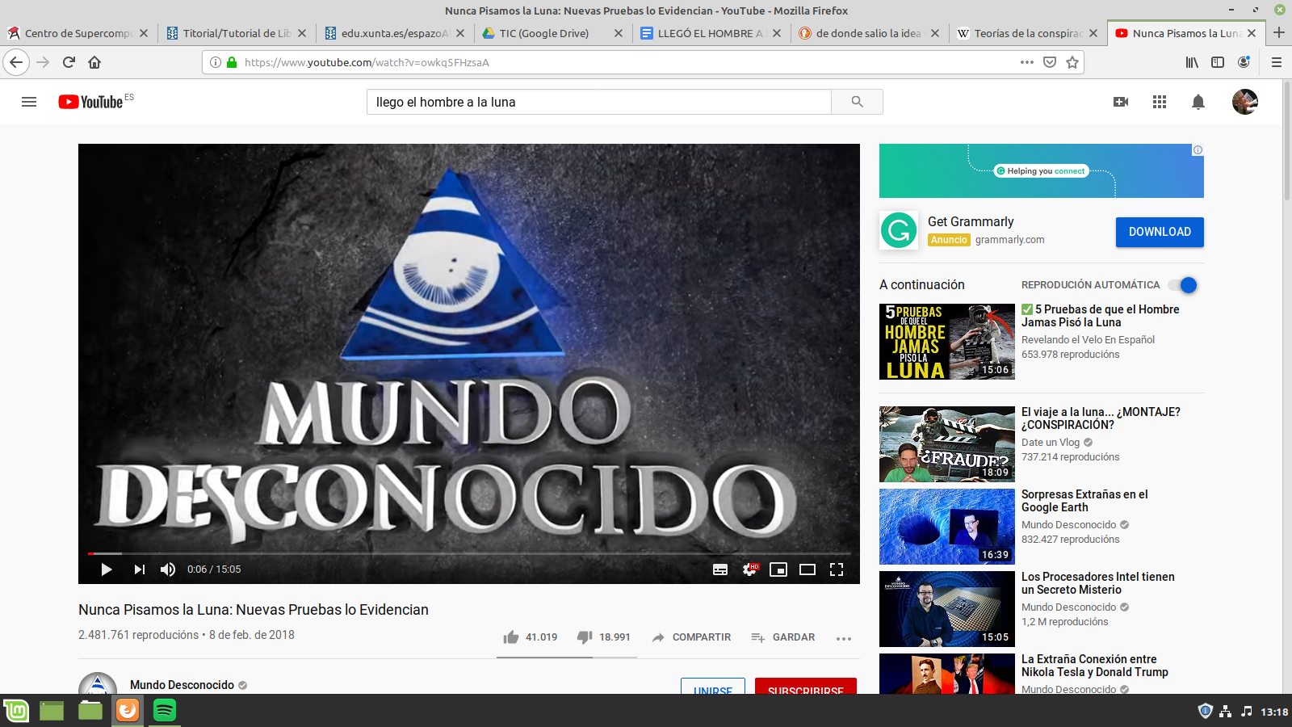Seek on the video progress bar
Screen dimensions: 1292x727
pyautogui.click(x=469, y=553)
